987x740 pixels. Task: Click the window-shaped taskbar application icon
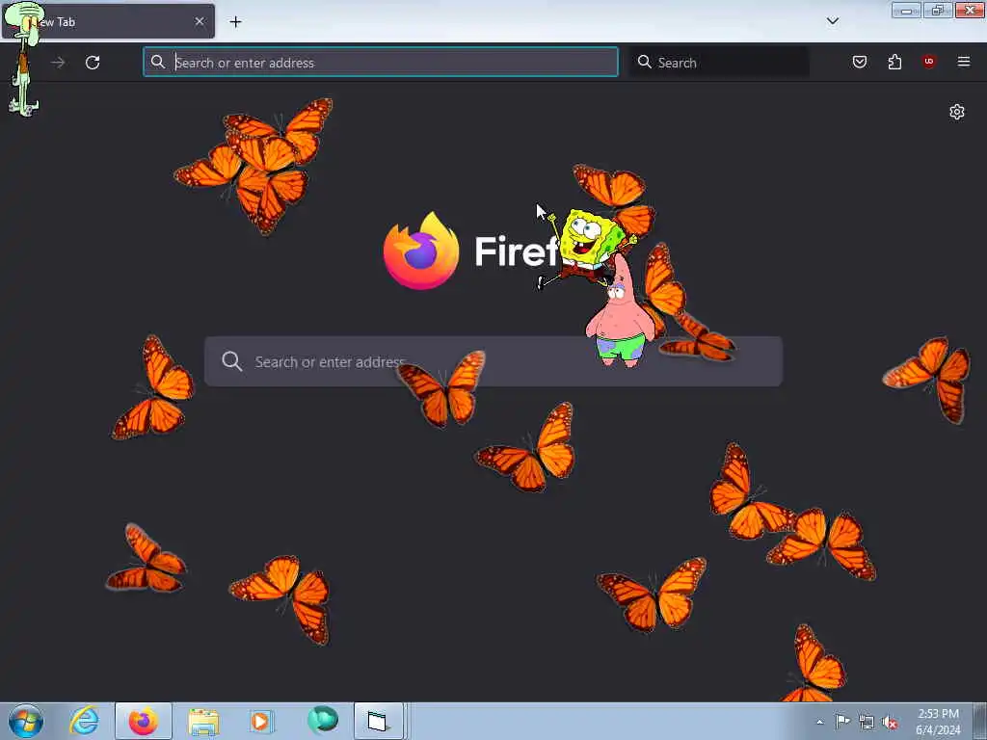click(x=378, y=721)
